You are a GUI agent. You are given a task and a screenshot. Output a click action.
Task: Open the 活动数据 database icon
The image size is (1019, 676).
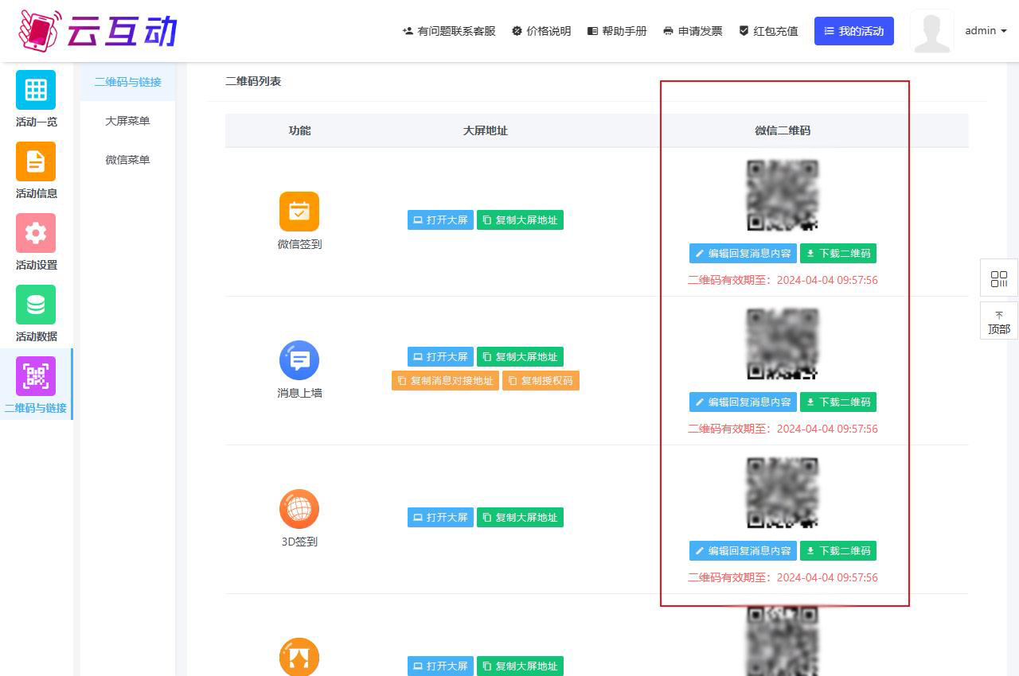[x=36, y=305]
